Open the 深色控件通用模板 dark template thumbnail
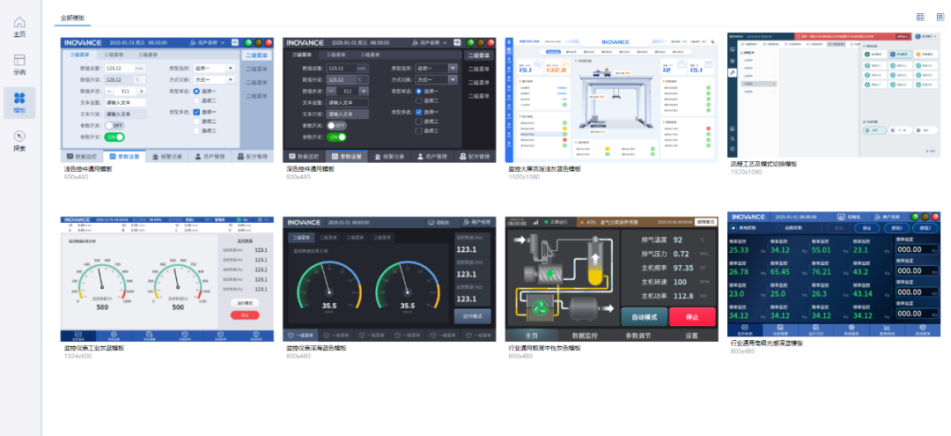951x436 pixels. [x=389, y=100]
